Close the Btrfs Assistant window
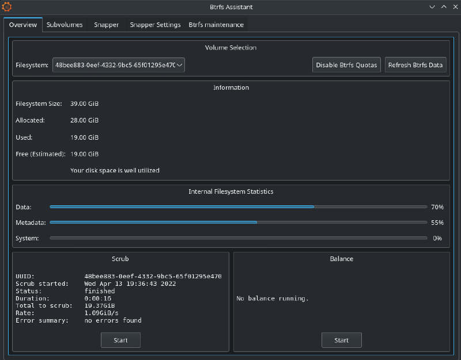The image size is (461, 360). click(x=455, y=7)
